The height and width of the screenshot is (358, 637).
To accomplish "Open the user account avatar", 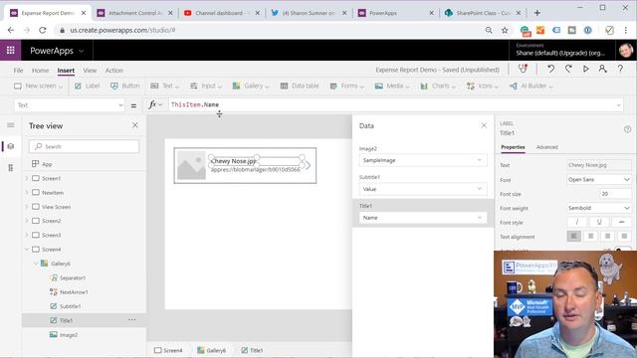I will (626, 51).
